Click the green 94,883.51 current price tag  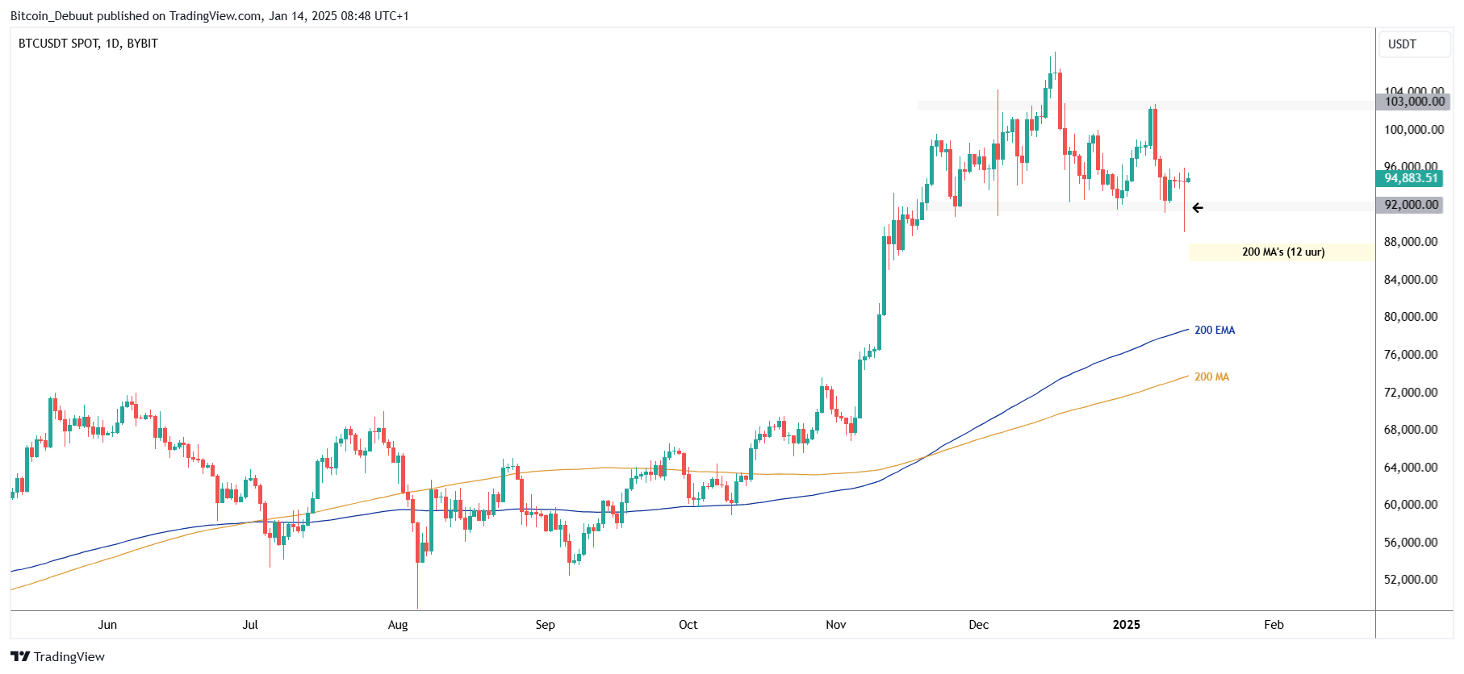pos(1409,178)
